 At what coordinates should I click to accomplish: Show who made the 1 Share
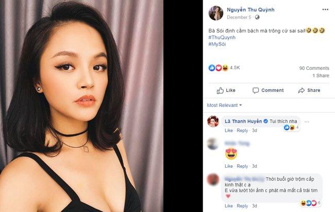pos(320,76)
